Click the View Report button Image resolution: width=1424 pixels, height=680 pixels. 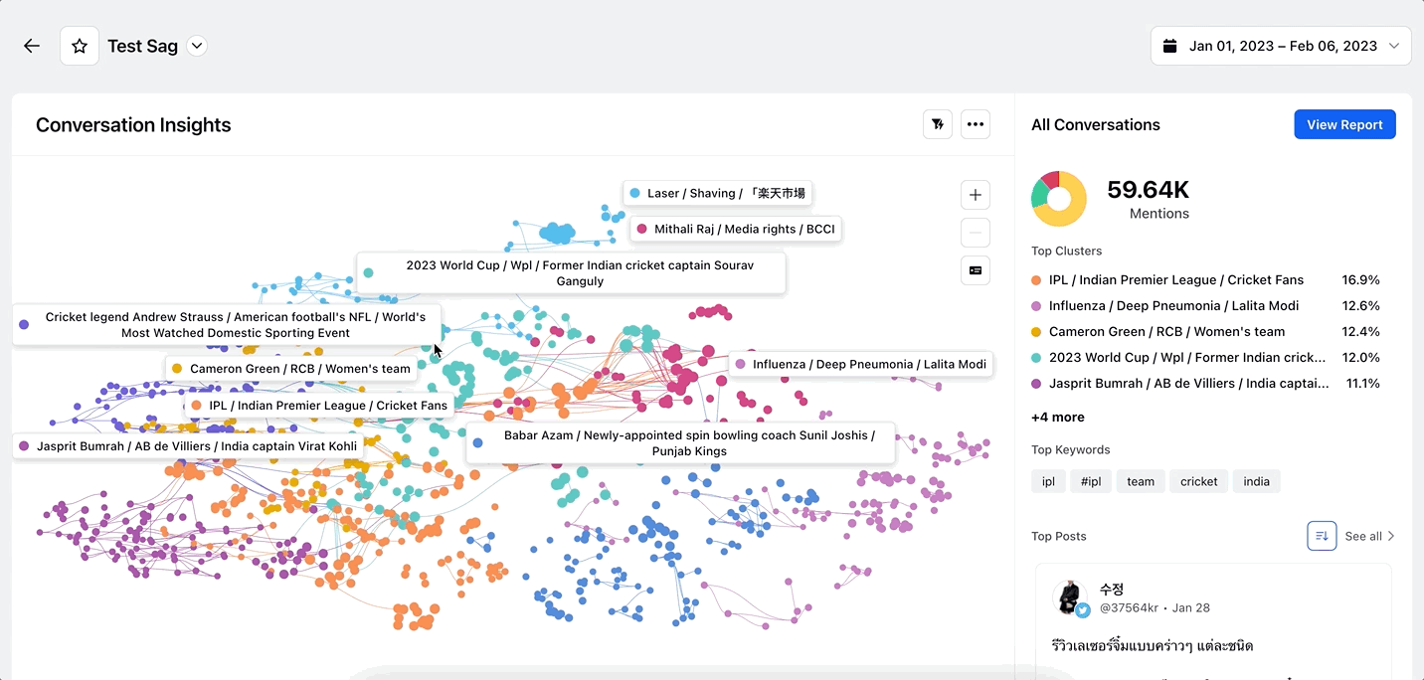(x=1344, y=124)
